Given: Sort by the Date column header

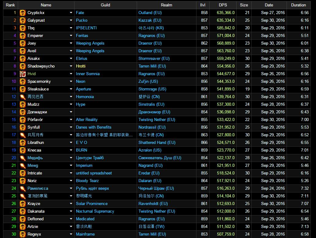Looking at the screenshot, I should tap(269, 5).
